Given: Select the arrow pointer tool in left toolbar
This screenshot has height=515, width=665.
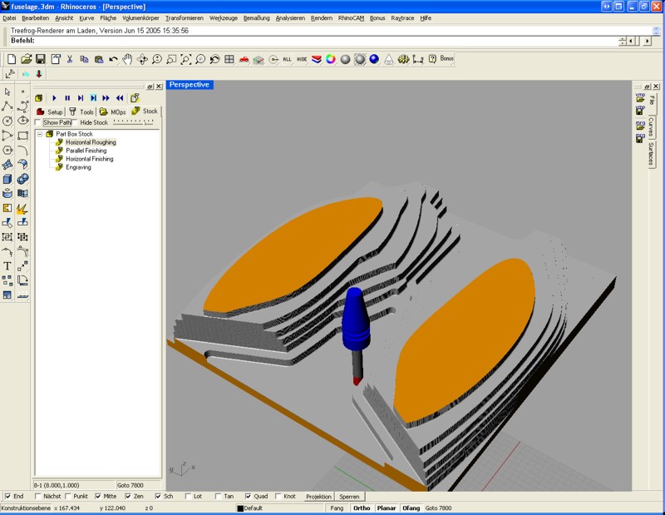Looking at the screenshot, I should 7,92.
